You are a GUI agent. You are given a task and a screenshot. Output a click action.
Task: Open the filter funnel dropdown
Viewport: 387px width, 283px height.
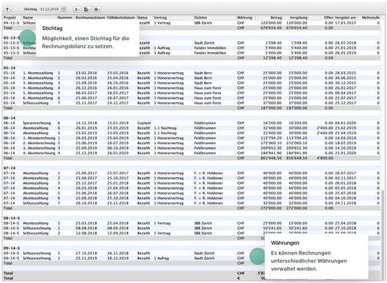point(8,9)
